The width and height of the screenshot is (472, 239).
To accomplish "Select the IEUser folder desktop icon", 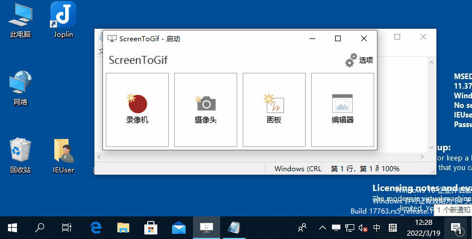I will [63, 156].
